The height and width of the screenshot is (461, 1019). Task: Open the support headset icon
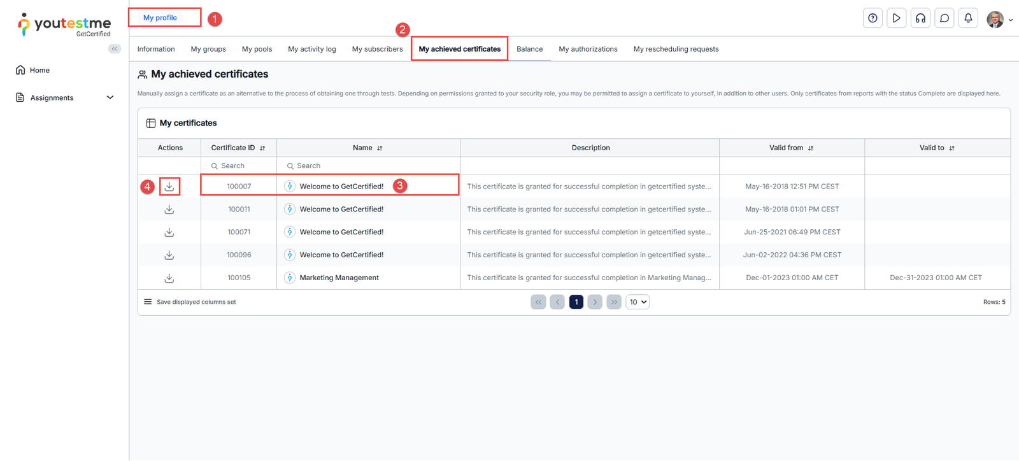click(920, 18)
